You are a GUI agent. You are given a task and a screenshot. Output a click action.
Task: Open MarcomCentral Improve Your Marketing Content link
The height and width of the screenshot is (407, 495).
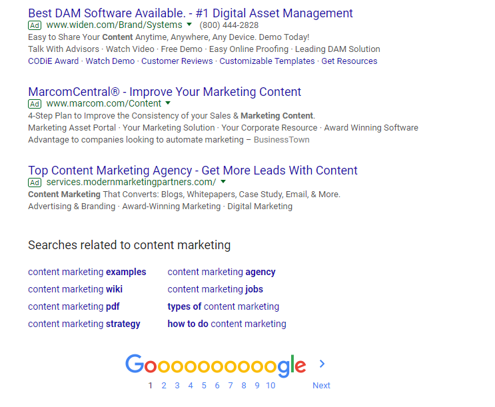165,92
